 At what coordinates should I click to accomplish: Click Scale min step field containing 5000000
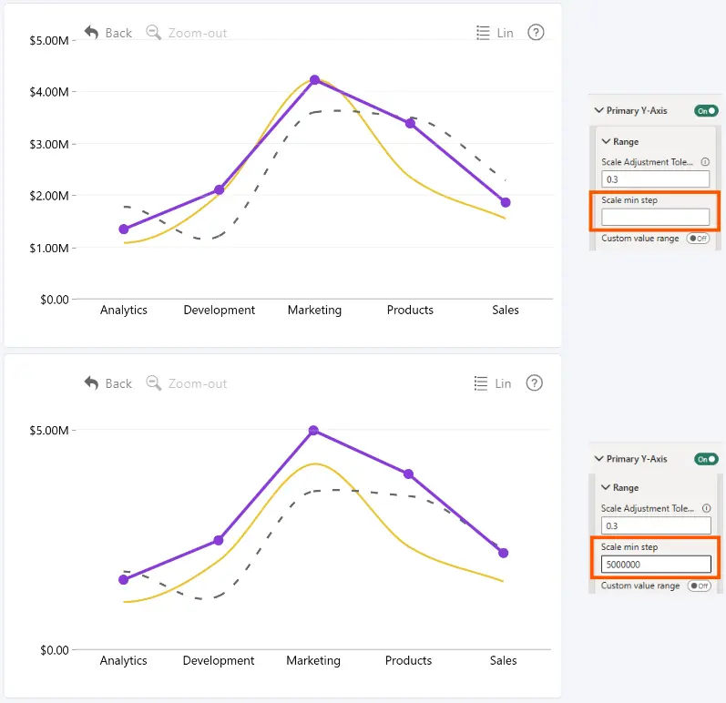point(656,565)
